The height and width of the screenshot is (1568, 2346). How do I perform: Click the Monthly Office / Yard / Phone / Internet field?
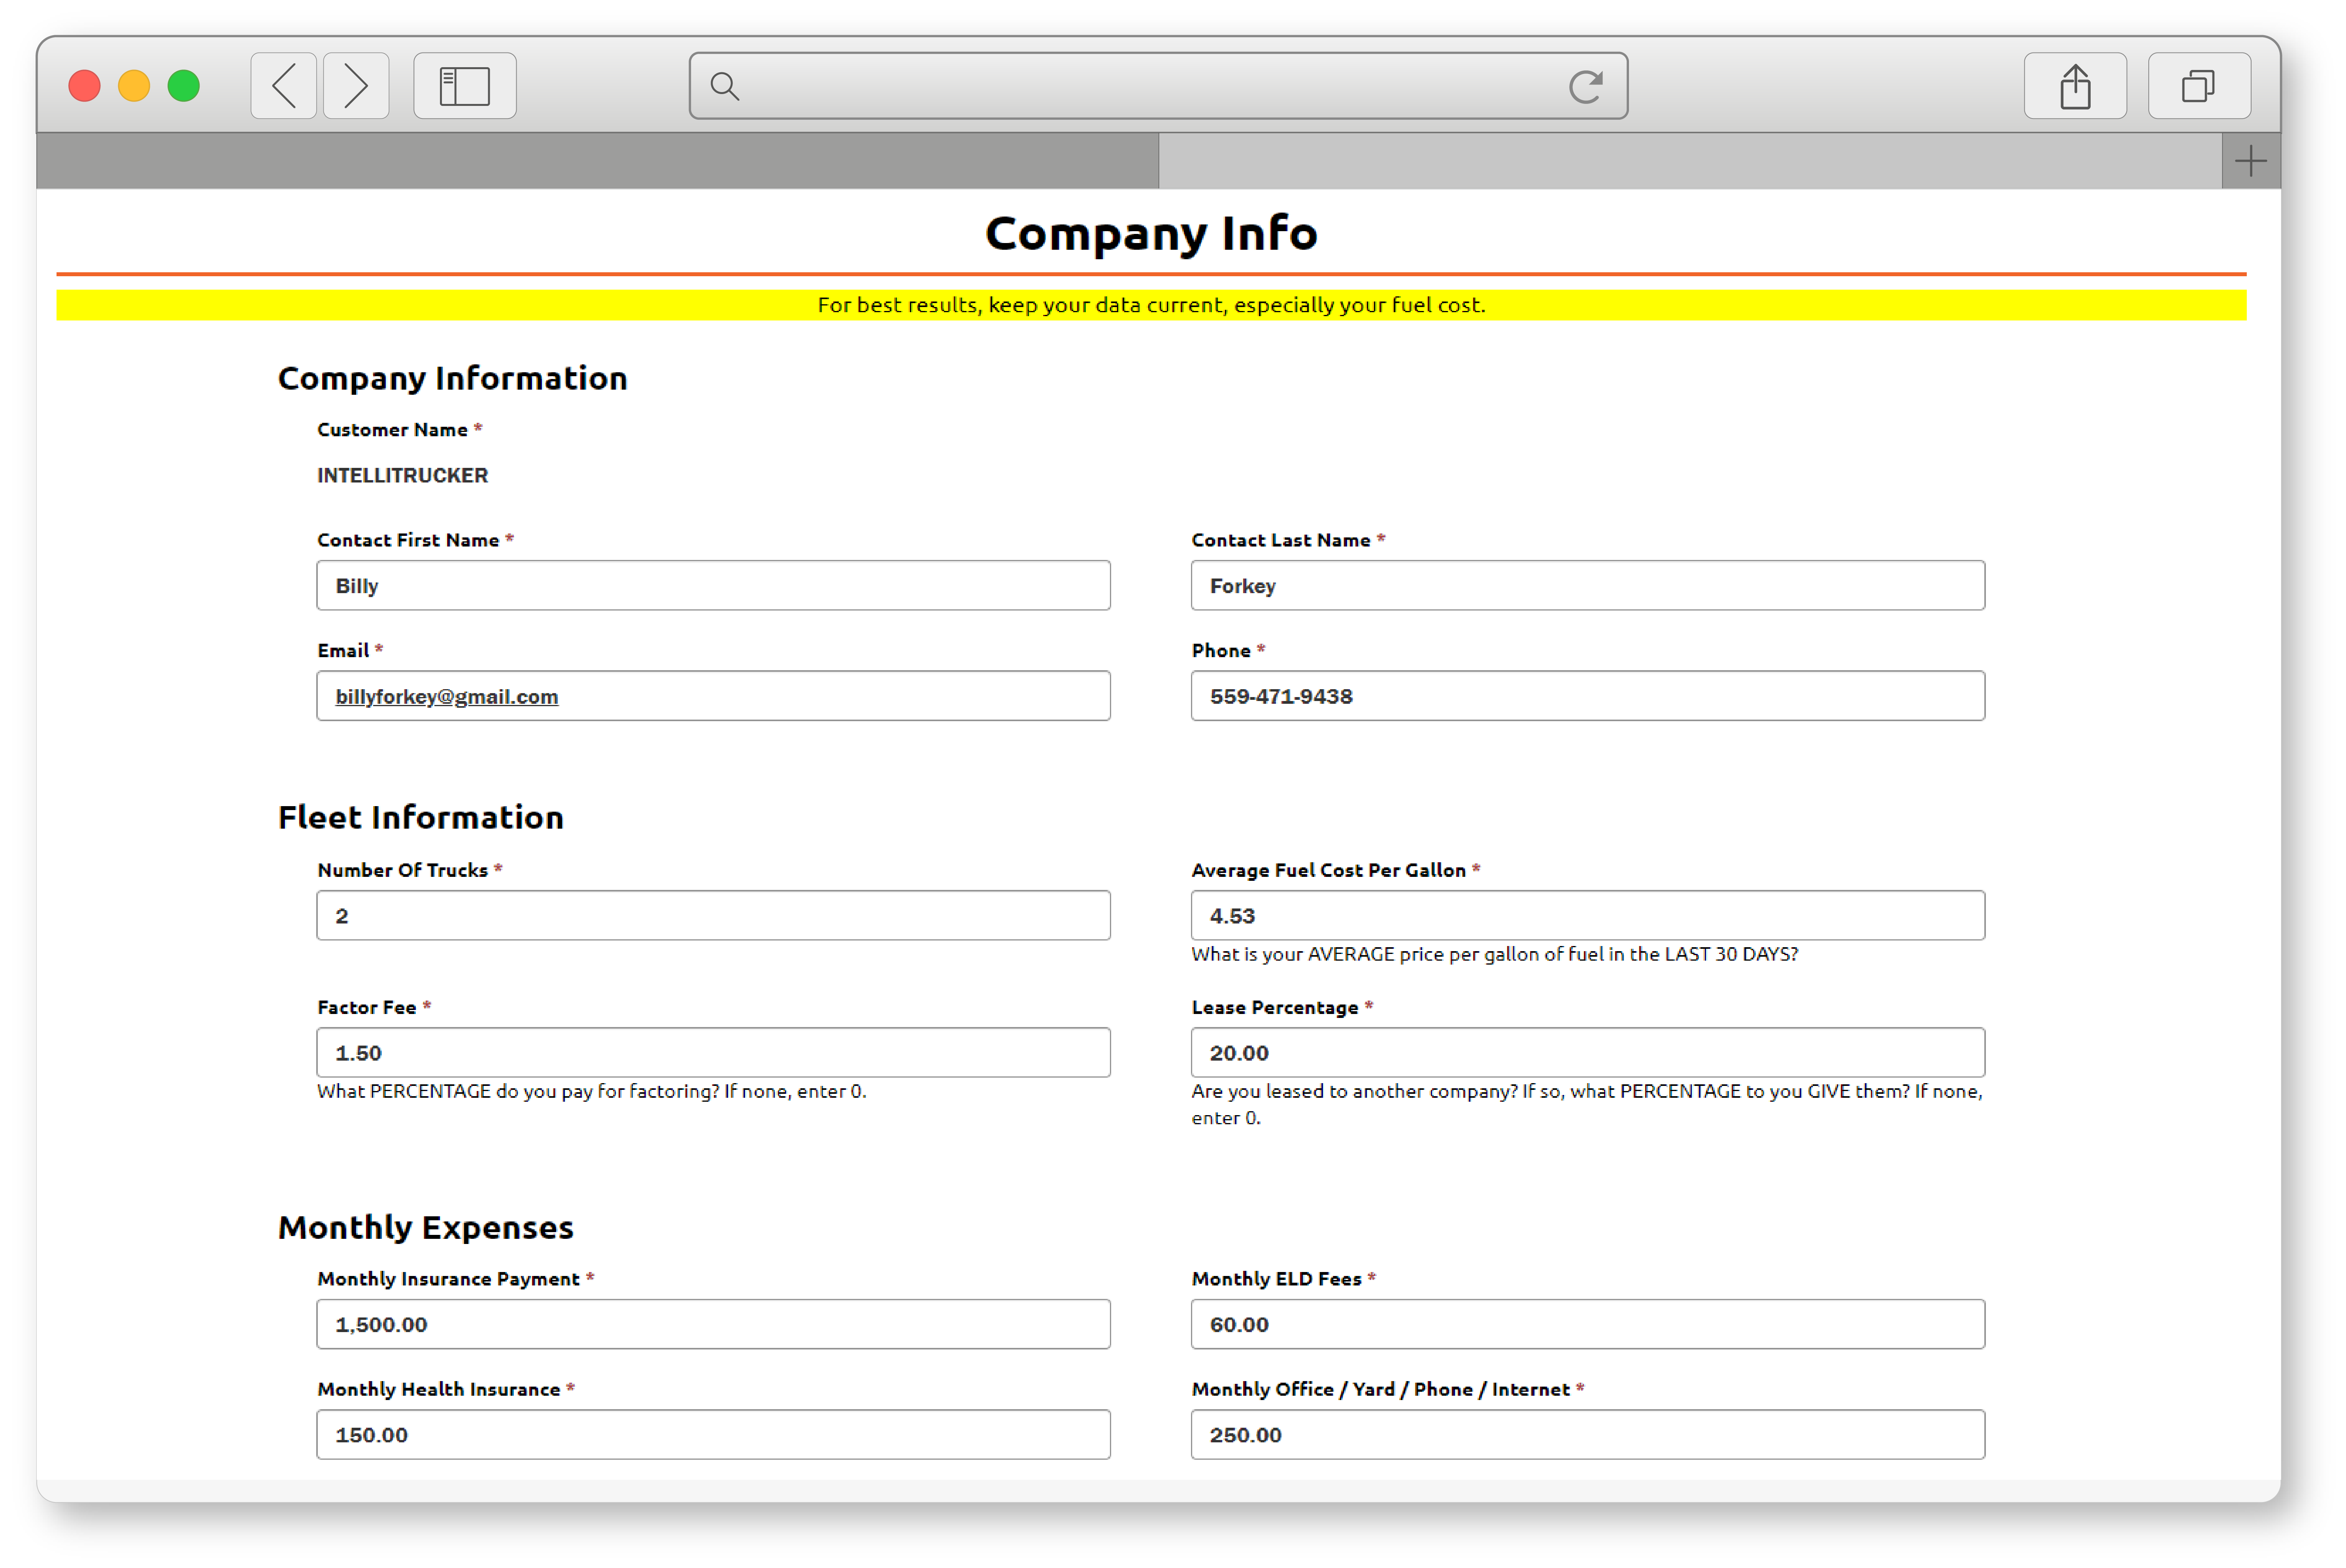(x=1587, y=1434)
